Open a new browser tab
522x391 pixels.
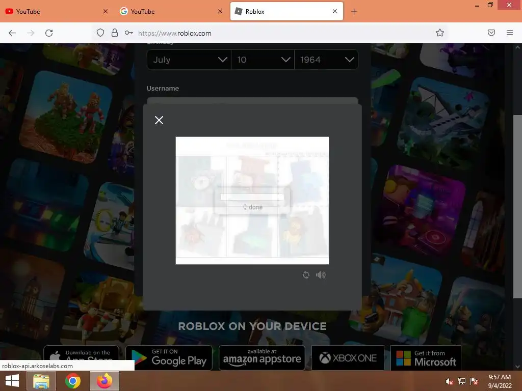click(x=354, y=12)
